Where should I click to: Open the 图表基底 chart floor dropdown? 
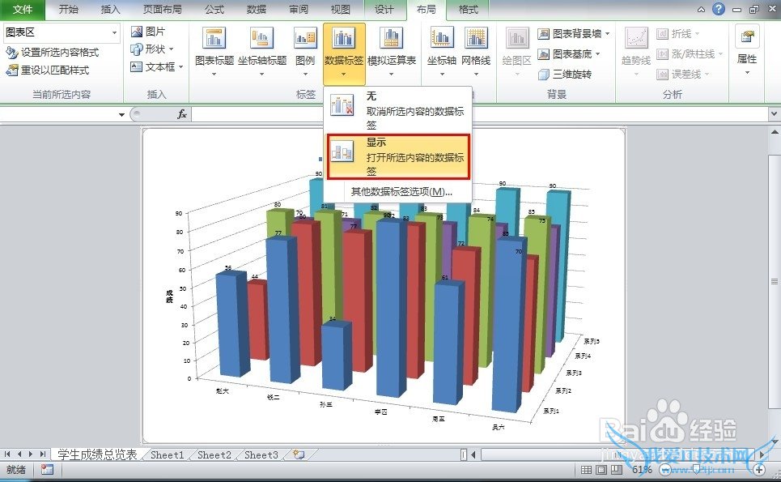click(569, 53)
